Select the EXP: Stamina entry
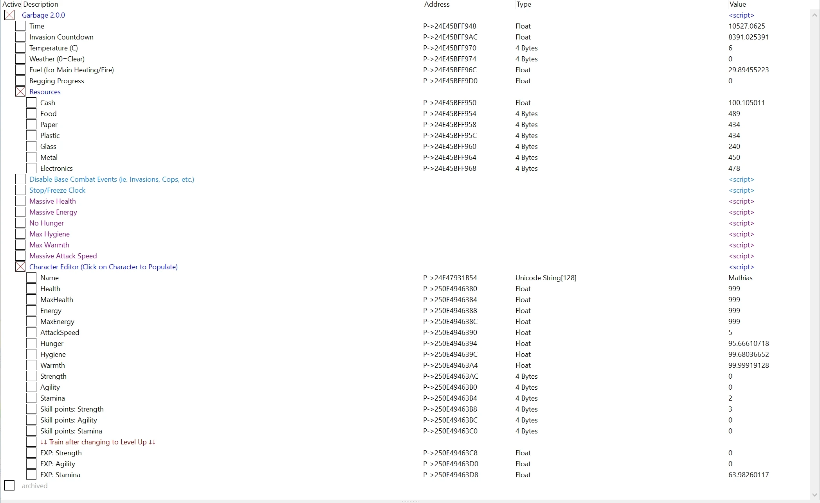 [x=60, y=475]
